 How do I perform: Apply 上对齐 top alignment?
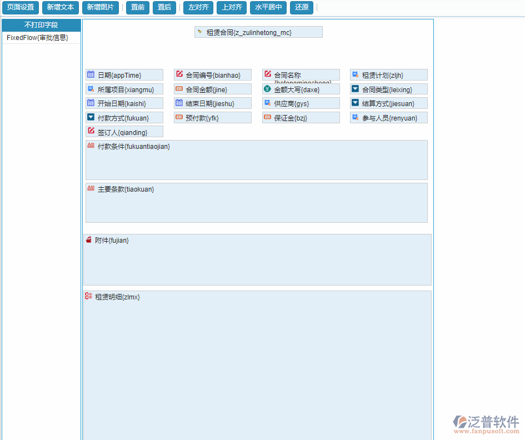pos(232,7)
